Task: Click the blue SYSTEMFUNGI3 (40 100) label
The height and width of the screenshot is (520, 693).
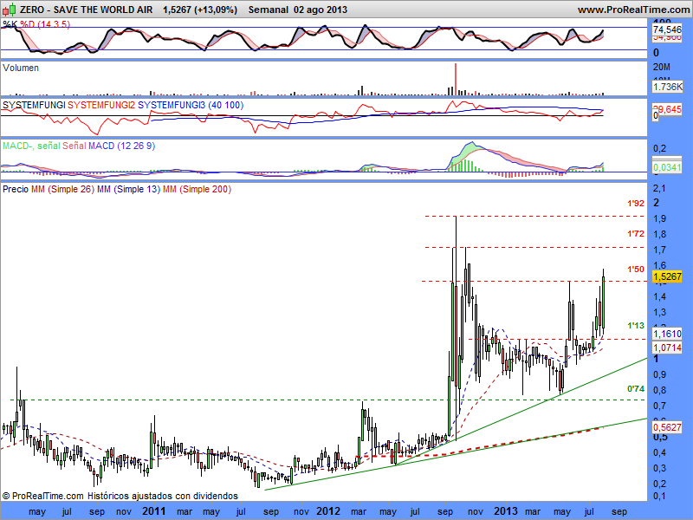Action: (191, 105)
